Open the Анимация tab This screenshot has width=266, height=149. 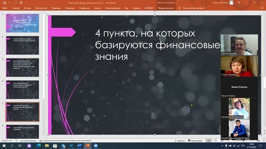(x=70, y=8)
